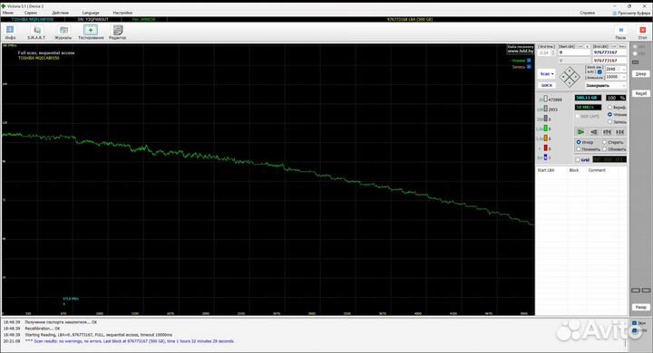The image size is (653, 353).
Task: Click the green 1.0s block indicator
Action: click(546, 129)
